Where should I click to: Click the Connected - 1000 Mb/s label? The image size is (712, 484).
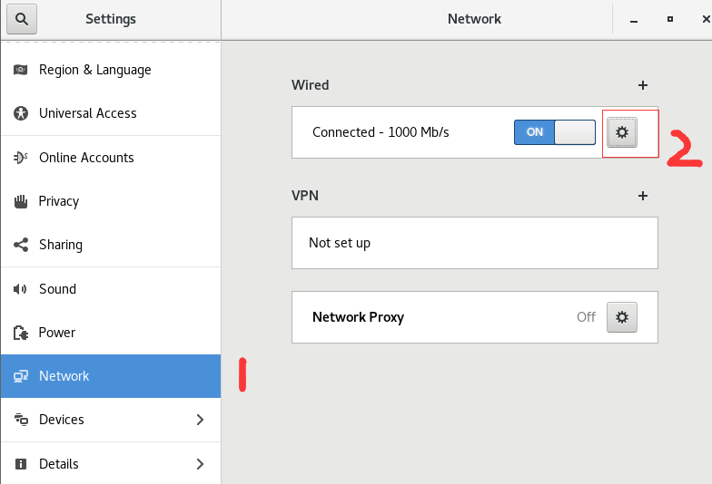pos(381,132)
